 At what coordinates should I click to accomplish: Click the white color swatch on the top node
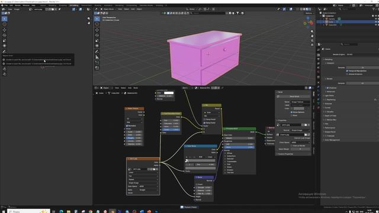pyautogui.click(x=169, y=93)
